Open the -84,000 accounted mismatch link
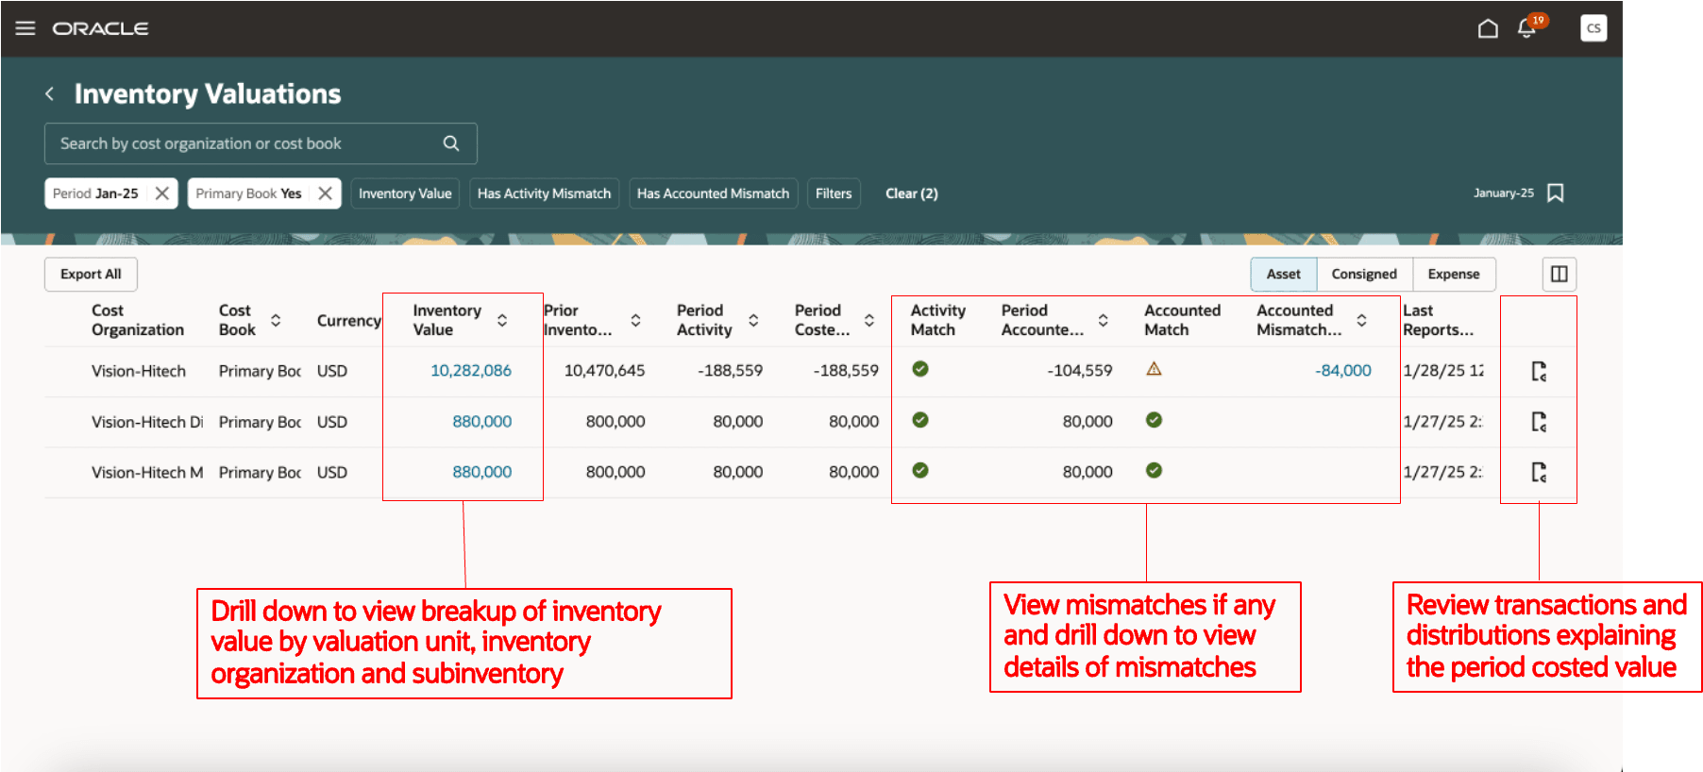The height and width of the screenshot is (772, 1703). tap(1343, 371)
